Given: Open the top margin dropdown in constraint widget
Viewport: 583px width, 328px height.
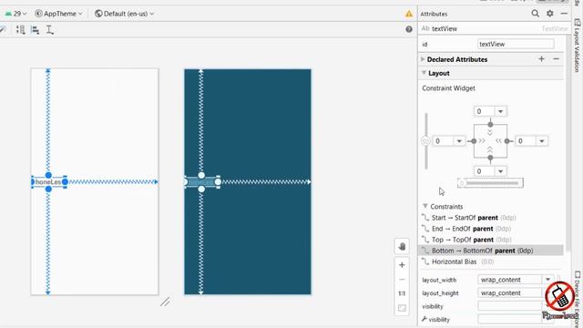Looking at the screenshot, I should click(x=500, y=111).
